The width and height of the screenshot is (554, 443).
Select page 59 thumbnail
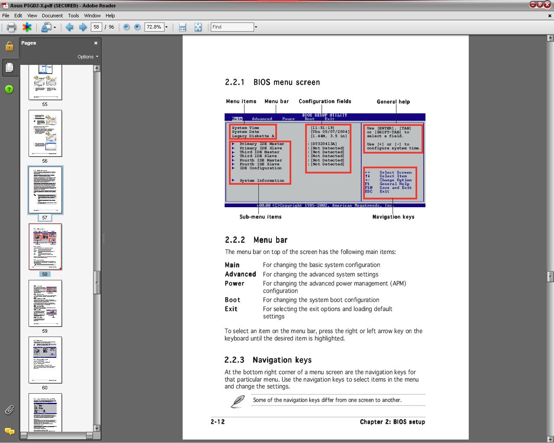(x=45, y=303)
